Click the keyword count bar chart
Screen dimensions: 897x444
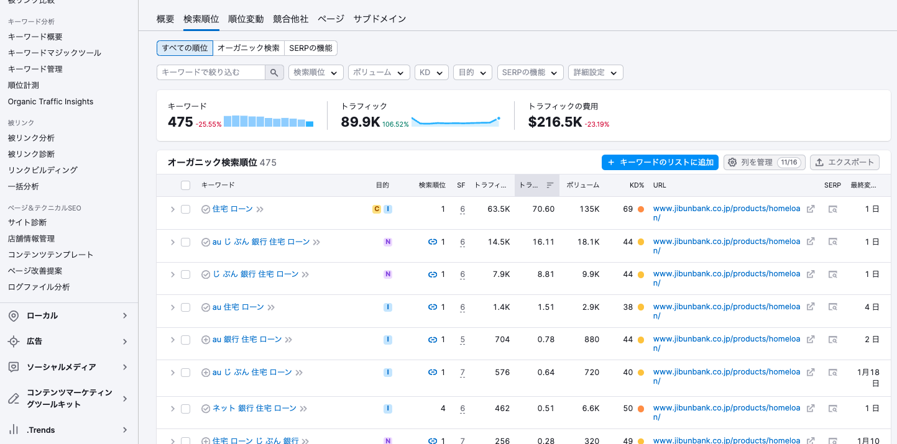click(x=269, y=121)
